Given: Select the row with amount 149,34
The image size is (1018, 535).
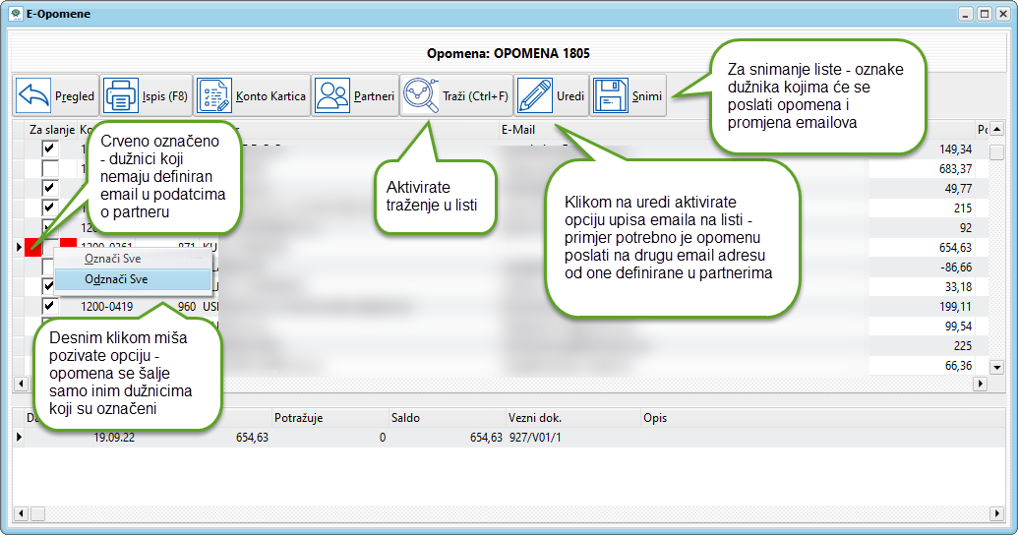Looking at the screenshot, I should 500,149.
